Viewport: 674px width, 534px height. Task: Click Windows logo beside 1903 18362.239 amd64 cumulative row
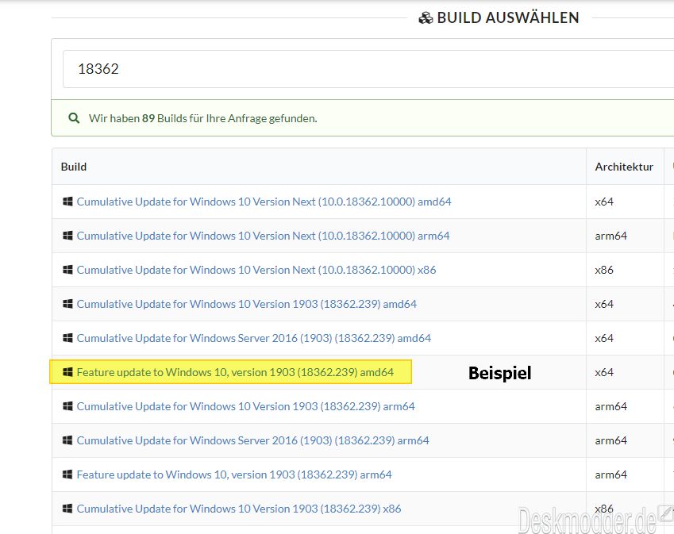click(x=67, y=304)
